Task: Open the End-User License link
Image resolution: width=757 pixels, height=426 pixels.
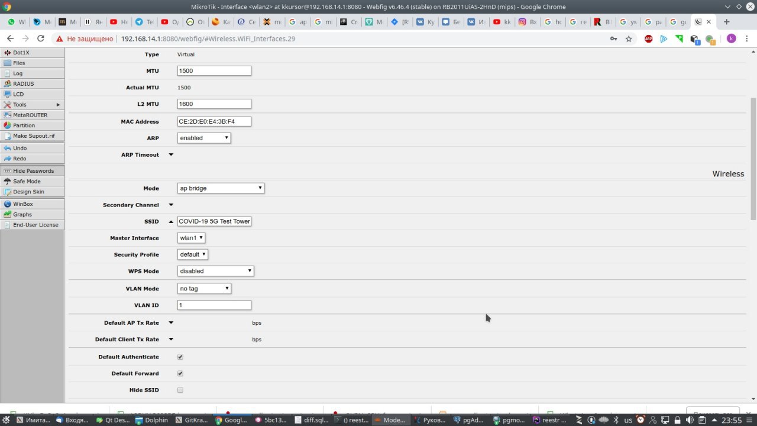Action: click(x=33, y=225)
